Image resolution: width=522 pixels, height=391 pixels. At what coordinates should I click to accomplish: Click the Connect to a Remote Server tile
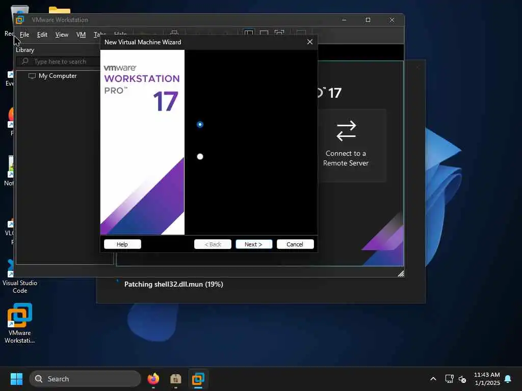(346, 145)
